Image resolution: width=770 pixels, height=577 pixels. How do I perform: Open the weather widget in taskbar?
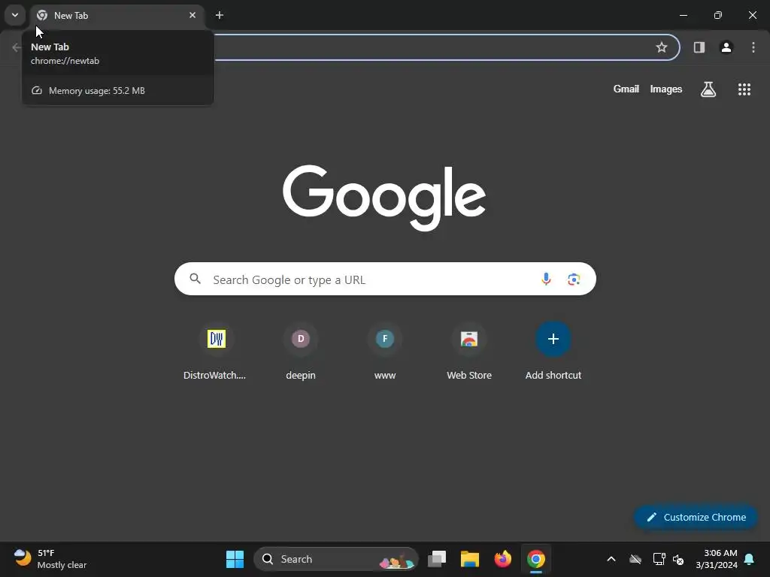click(x=50, y=559)
